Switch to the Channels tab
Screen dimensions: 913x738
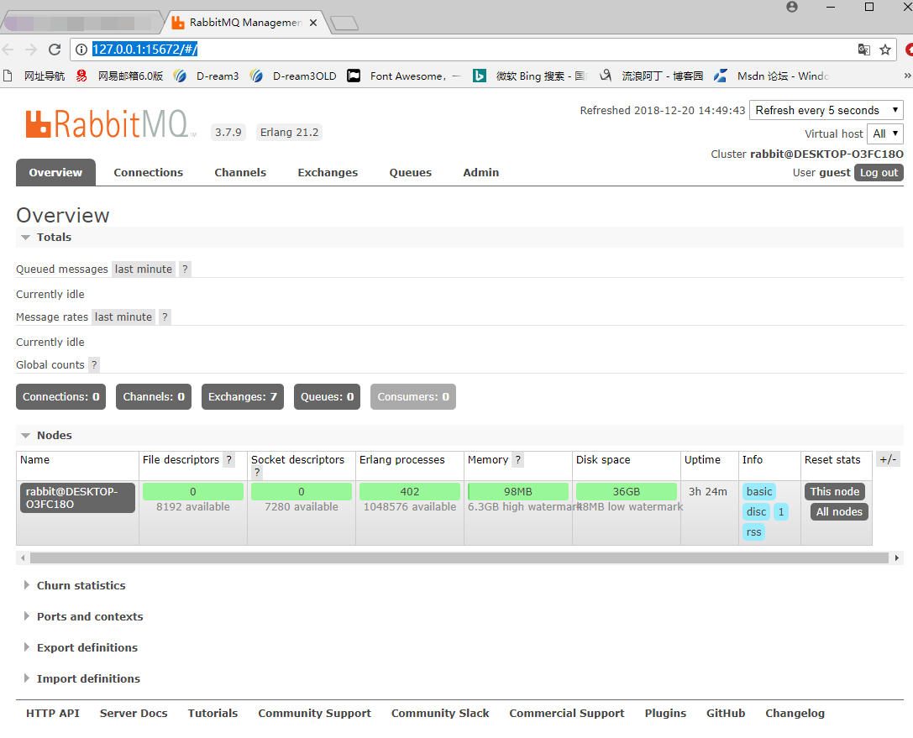pyautogui.click(x=240, y=172)
